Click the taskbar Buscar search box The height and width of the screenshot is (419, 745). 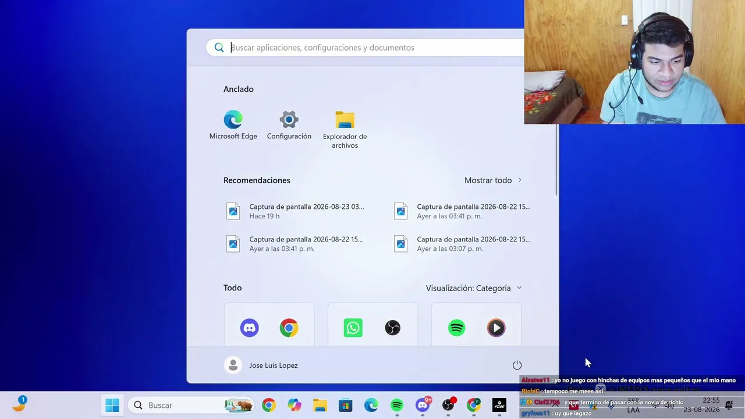pyautogui.click(x=191, y=405)
